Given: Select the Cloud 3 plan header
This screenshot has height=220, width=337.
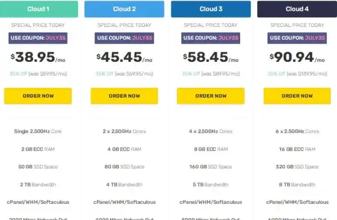Looking at the screenshot, I should pos(211,9).
